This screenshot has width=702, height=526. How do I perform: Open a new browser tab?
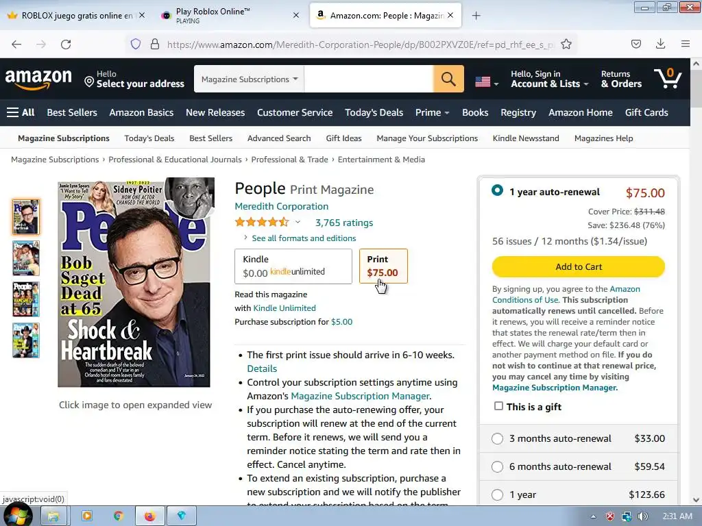click(476, 16)
